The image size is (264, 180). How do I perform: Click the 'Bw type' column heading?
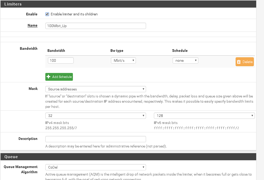117,51
